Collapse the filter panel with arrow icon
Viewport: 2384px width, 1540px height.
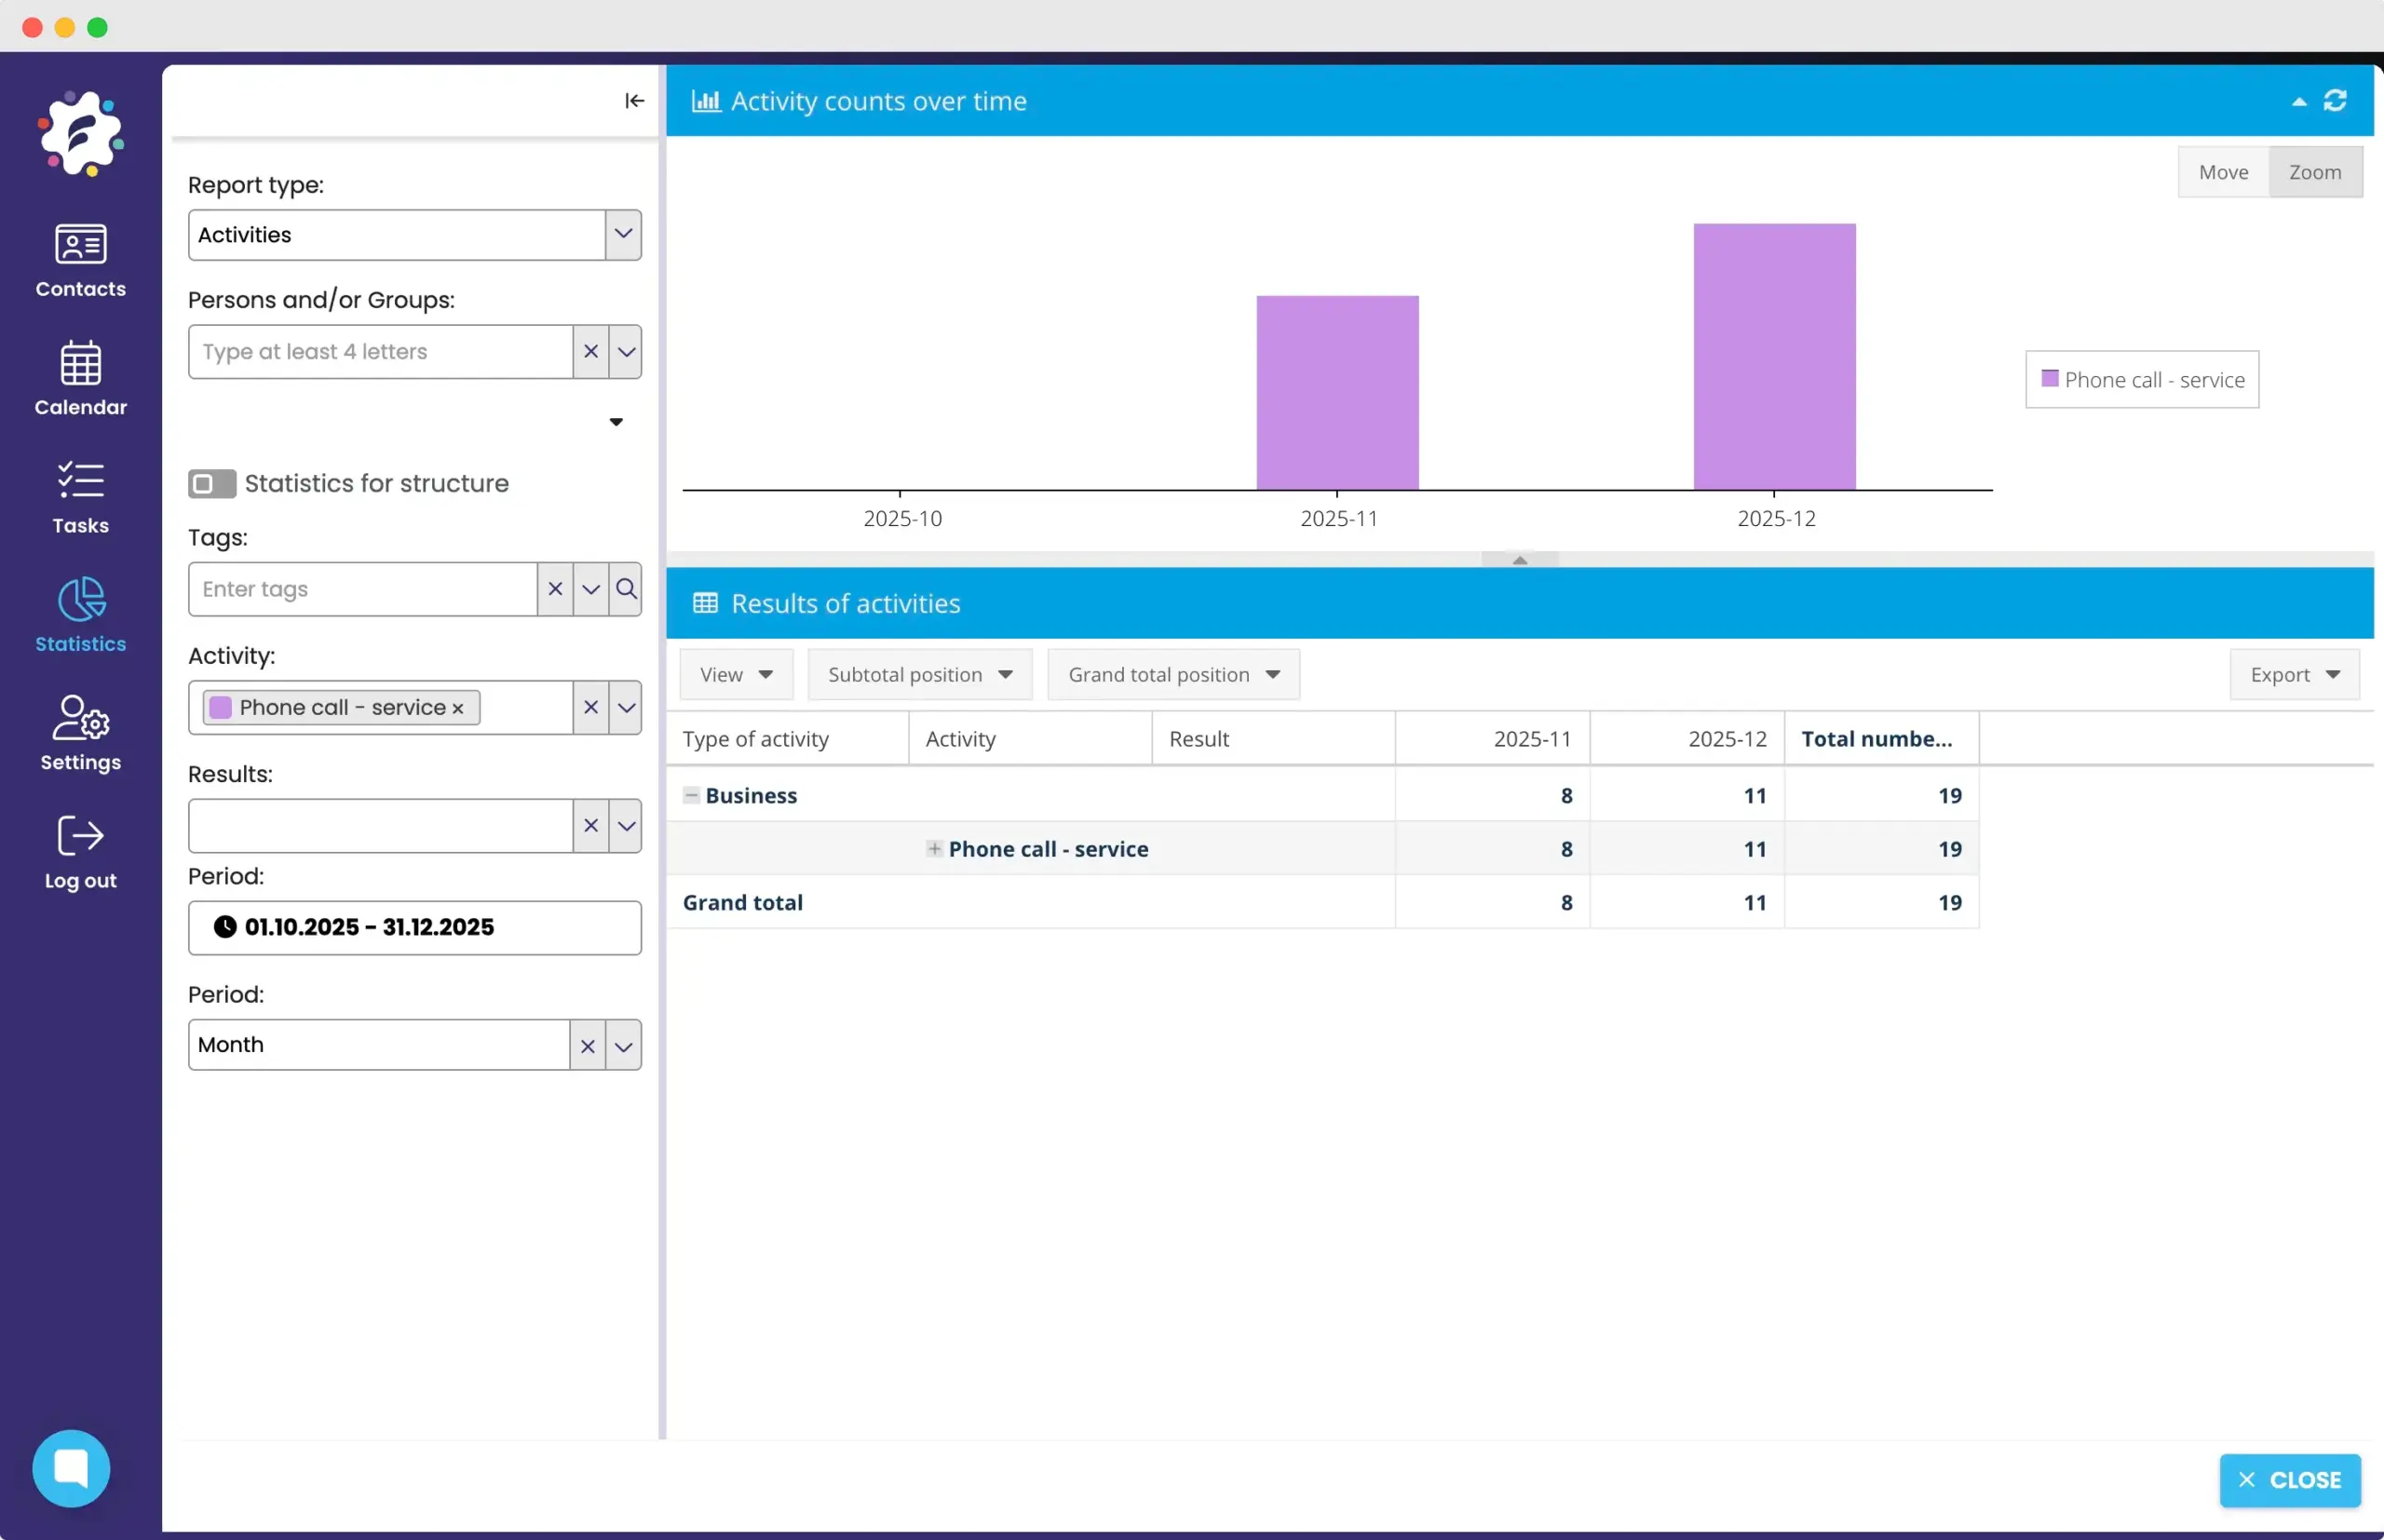point(634,101)
